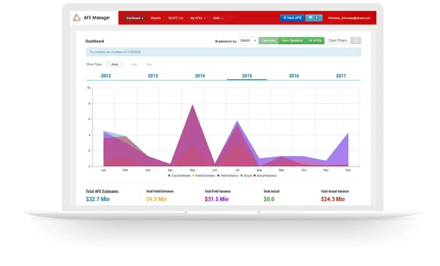This screenshot has height=266, width=440.
Task: Expand the Wells menu dropdown
Action: [218, 18]
